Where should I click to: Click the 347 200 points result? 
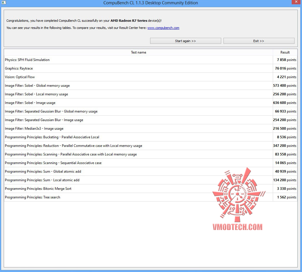click(x=285, y=146)
